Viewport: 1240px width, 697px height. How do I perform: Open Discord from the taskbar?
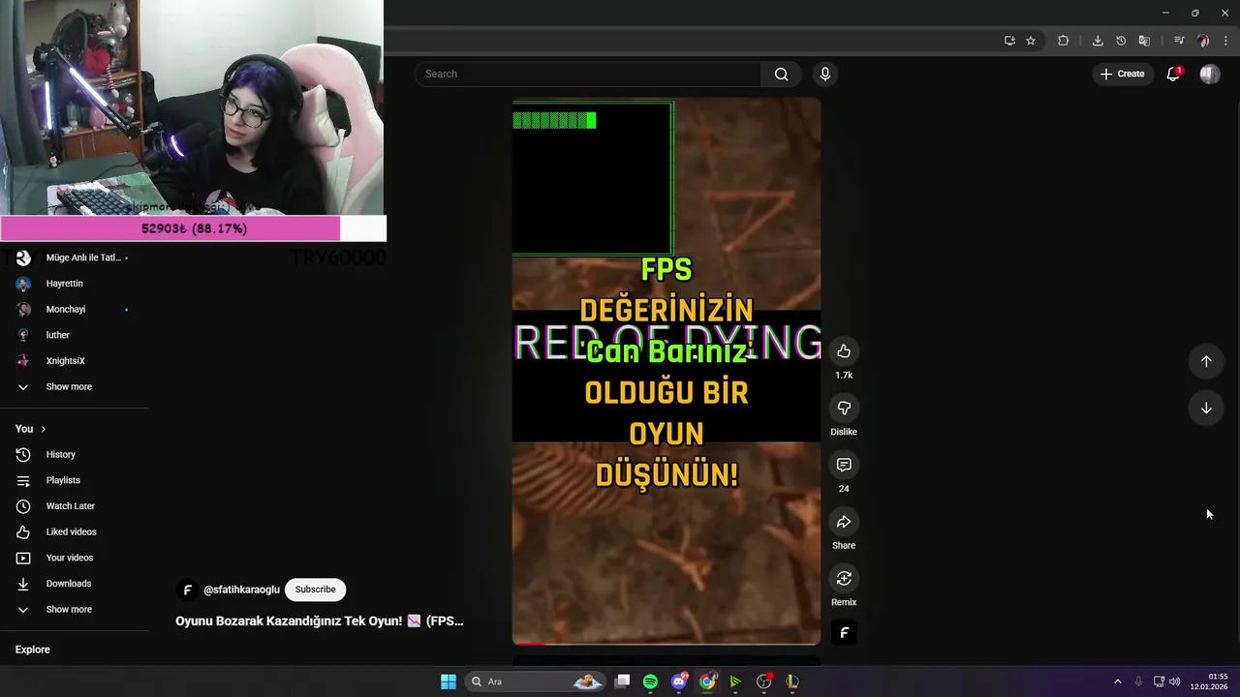[679, 682]
